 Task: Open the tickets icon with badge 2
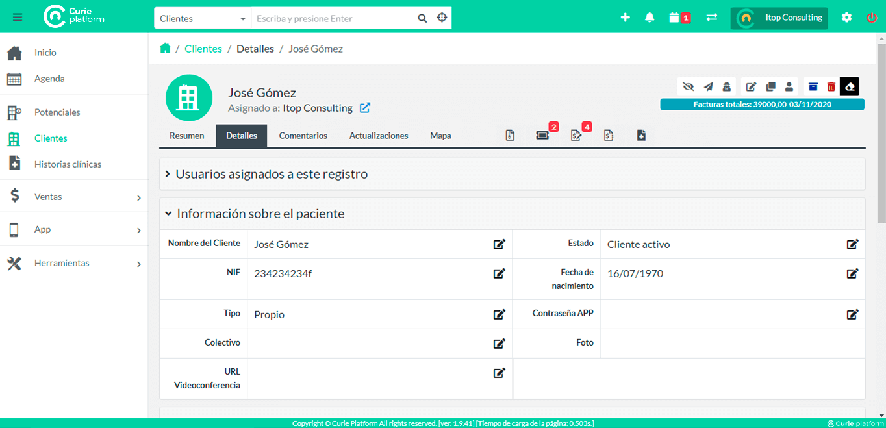pyautogui.click(x=543, y=136)
